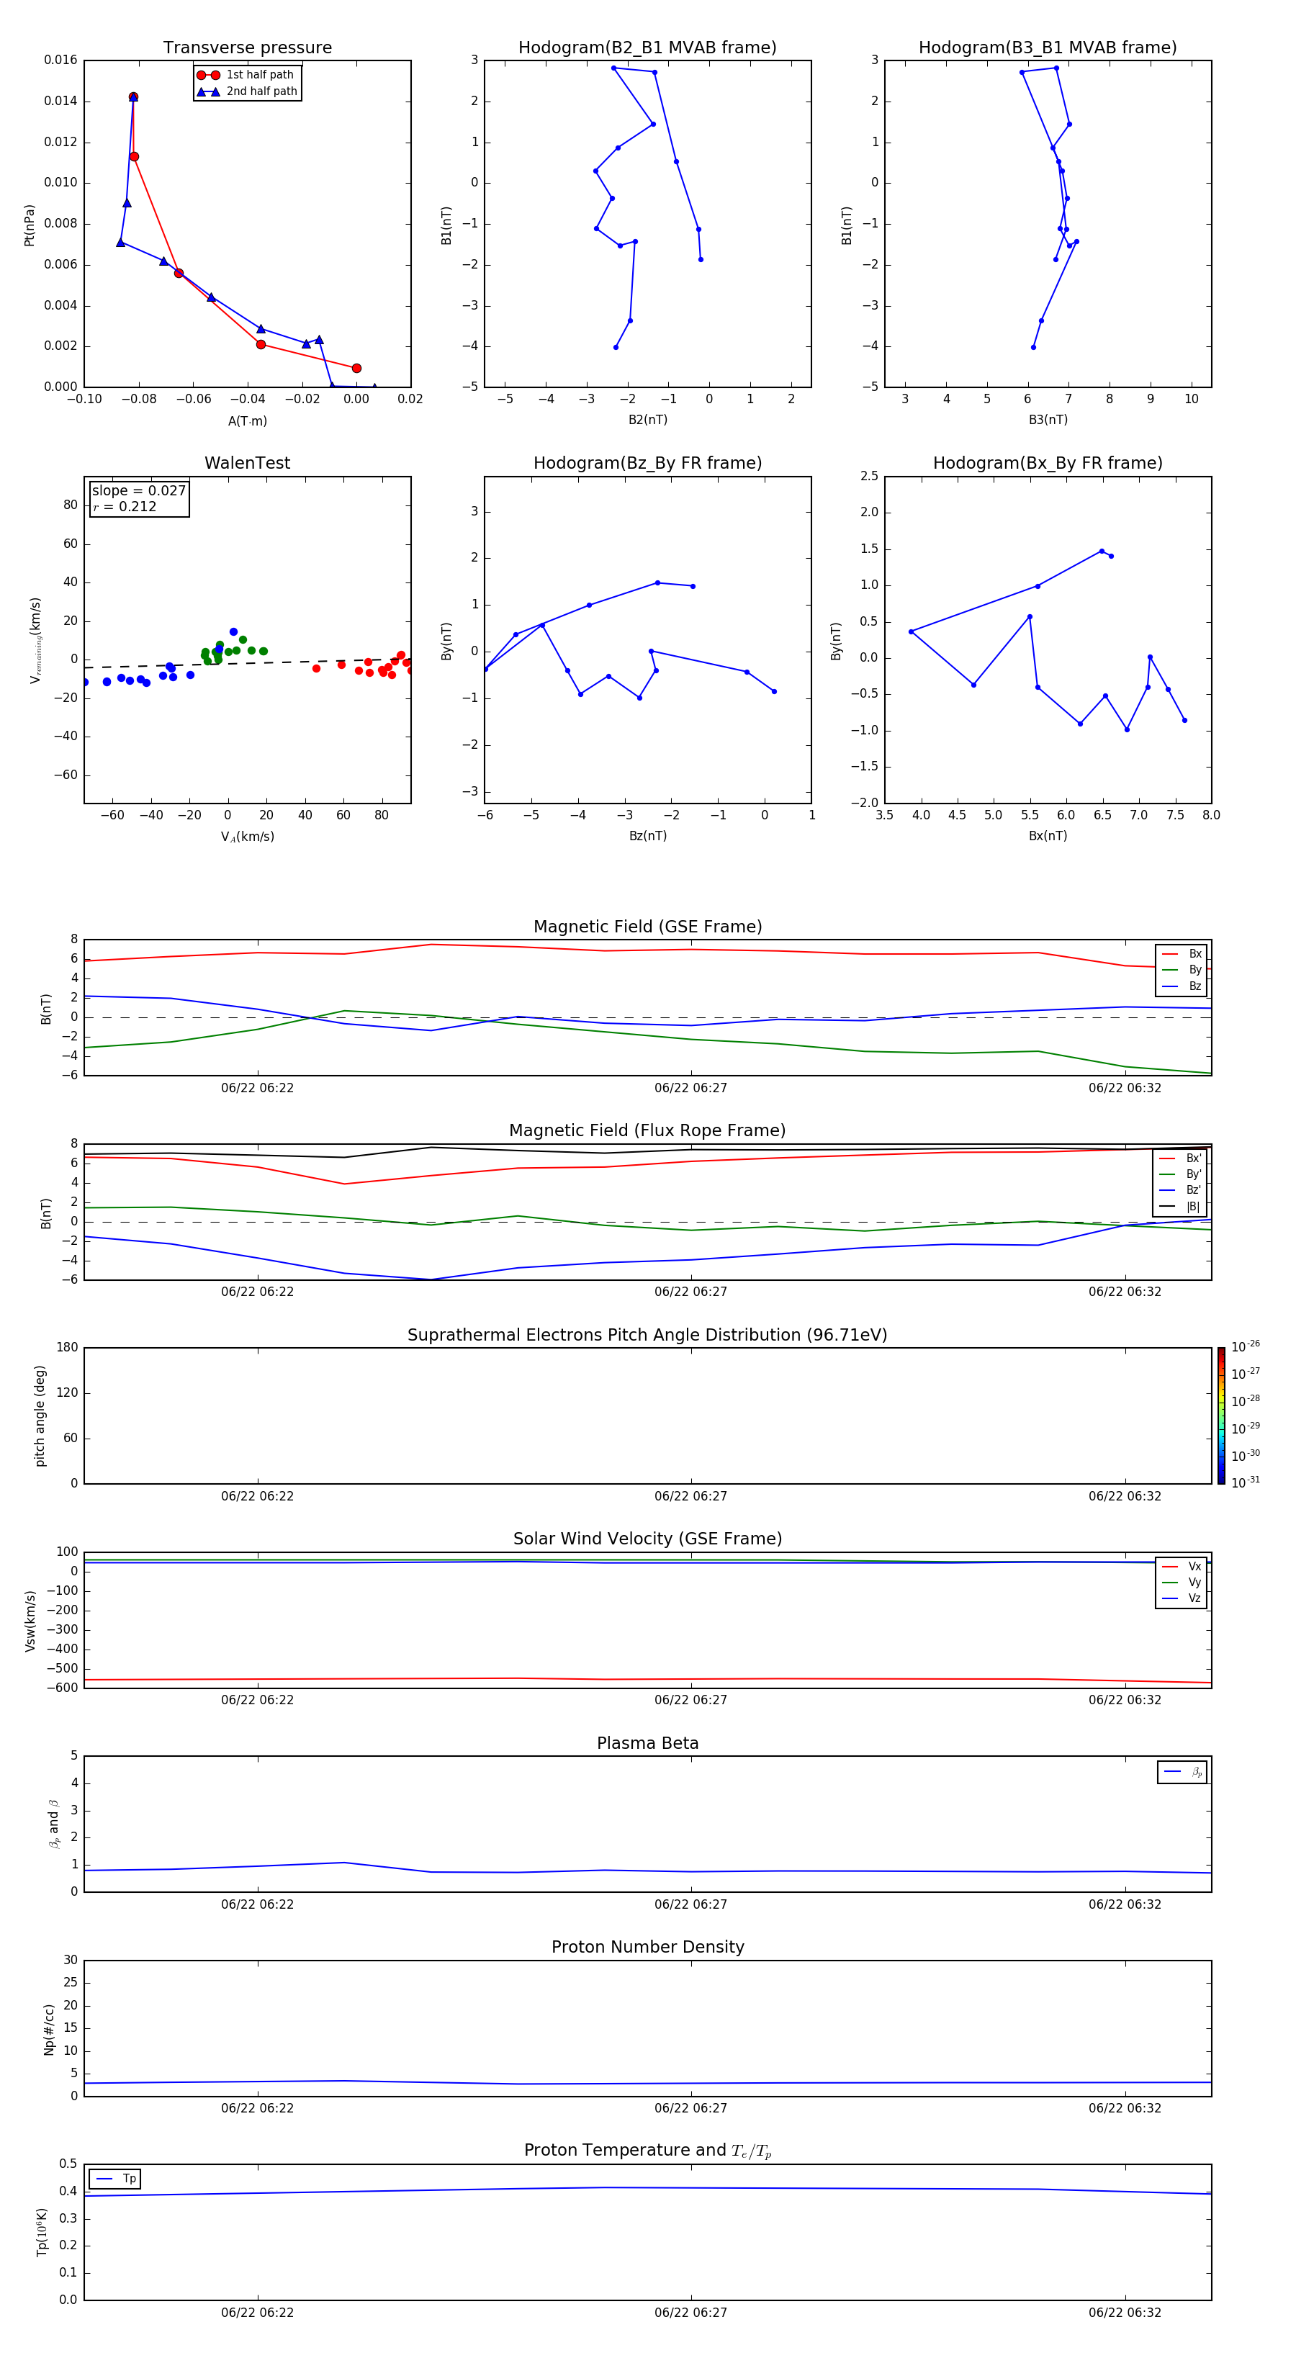Click the V_remaining(km/s) y-axis label

click(x=36, y=640)
